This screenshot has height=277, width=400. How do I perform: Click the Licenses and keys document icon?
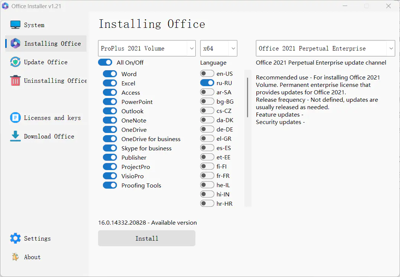[15, 118]
